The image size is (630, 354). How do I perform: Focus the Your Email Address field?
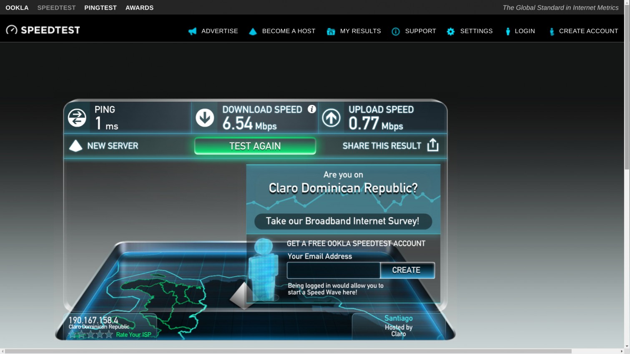[334, 270]
